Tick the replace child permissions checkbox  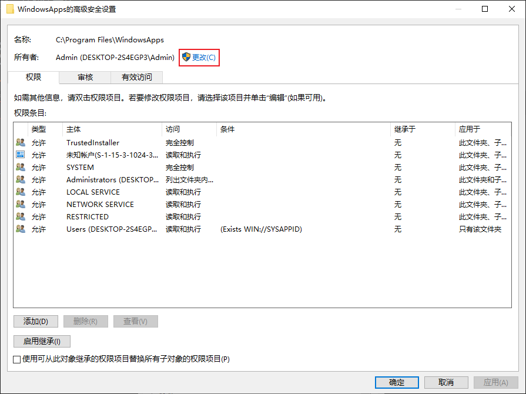point(17,359)
